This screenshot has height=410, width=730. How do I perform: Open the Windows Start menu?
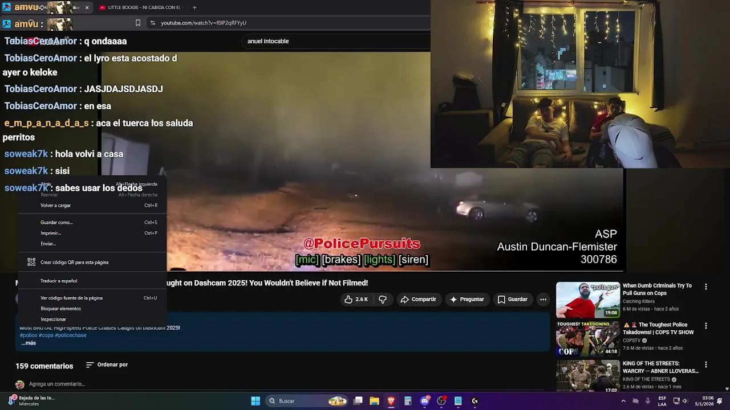pos(255,401)
